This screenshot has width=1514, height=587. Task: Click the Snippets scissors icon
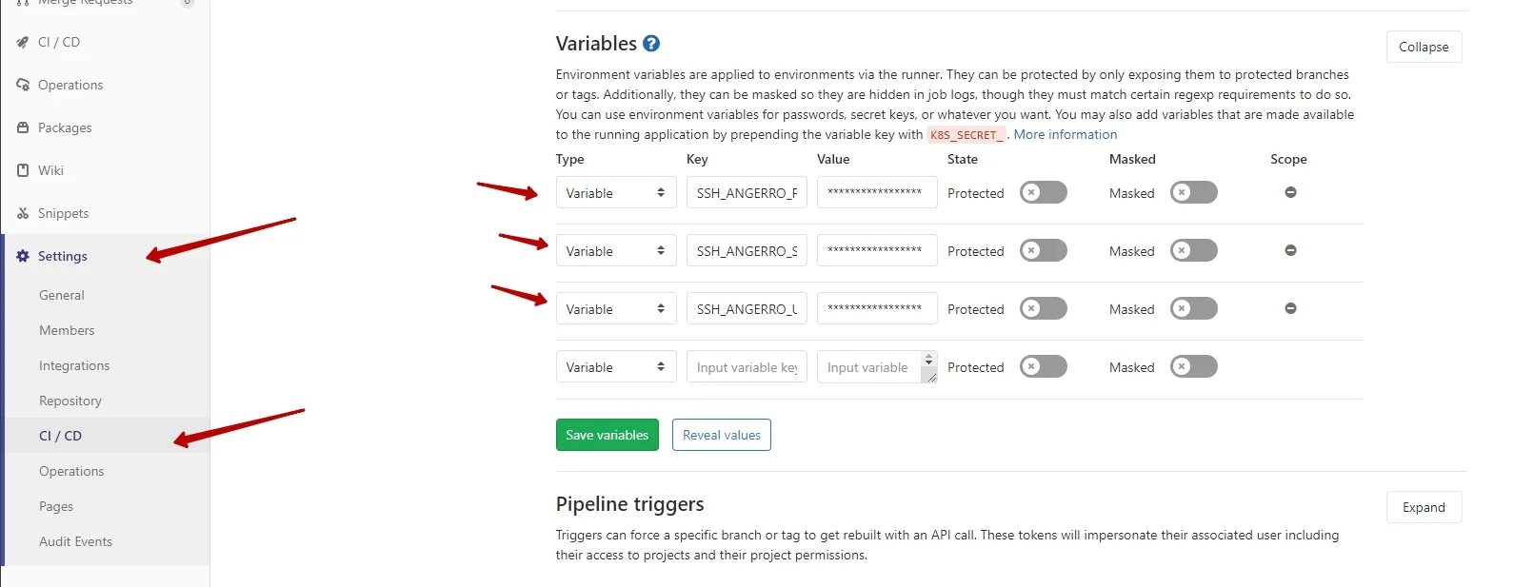click(x=23, y=213)
